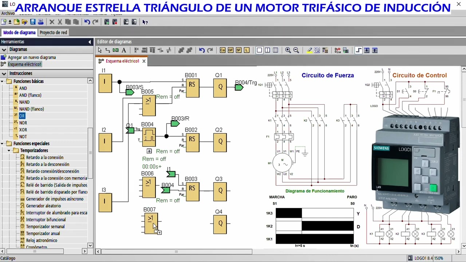
Task: Undo last action in main toolbar
Action: pyautogui.click(x=87, y=22)
